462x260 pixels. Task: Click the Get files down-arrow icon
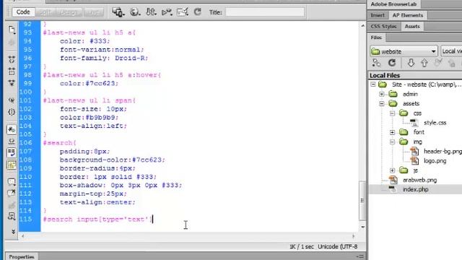click(x=411, y=63)
